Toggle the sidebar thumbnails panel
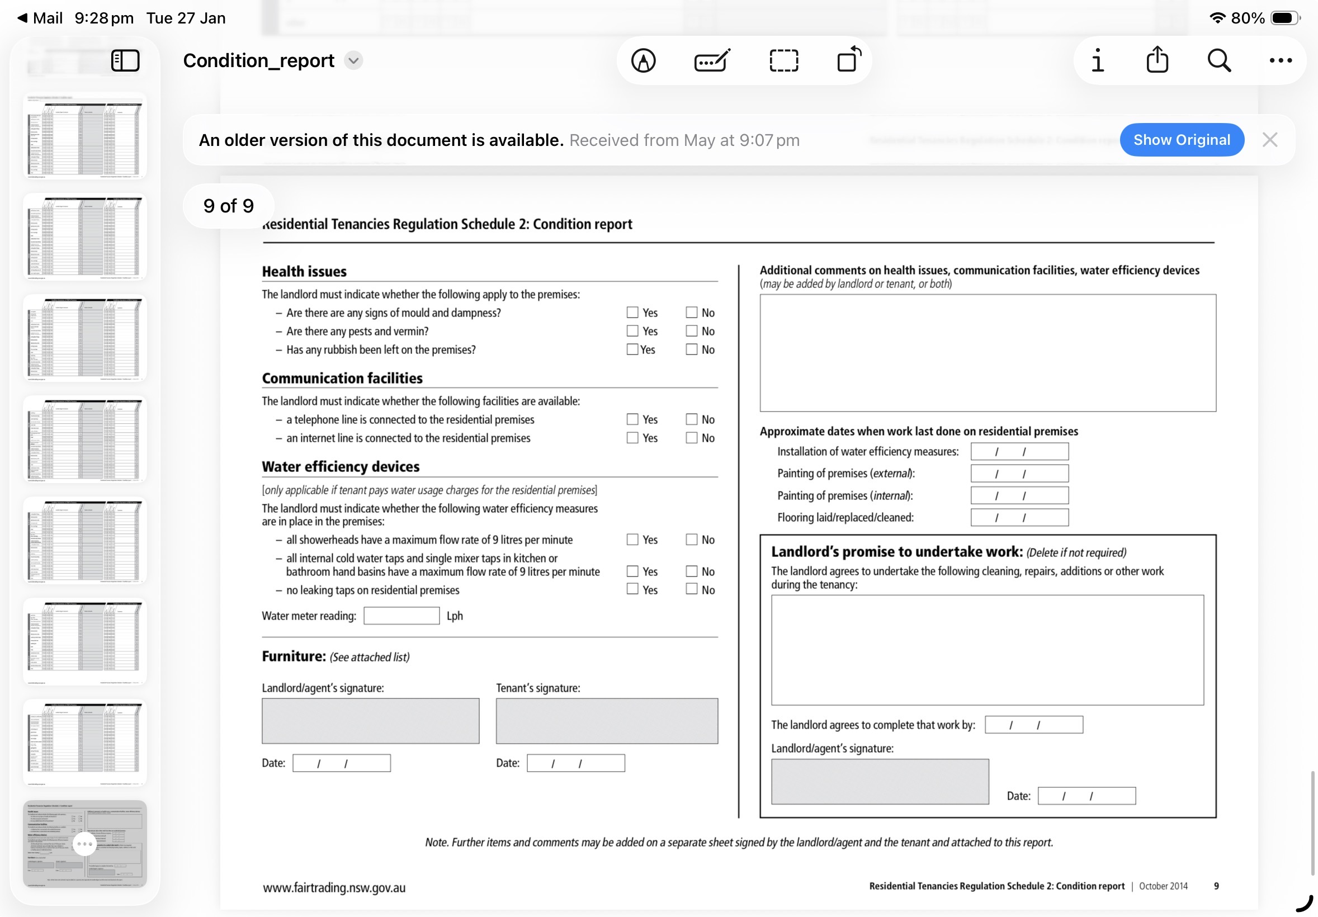1318x917 pixels. pyautogui.click(x=125, y=60)
